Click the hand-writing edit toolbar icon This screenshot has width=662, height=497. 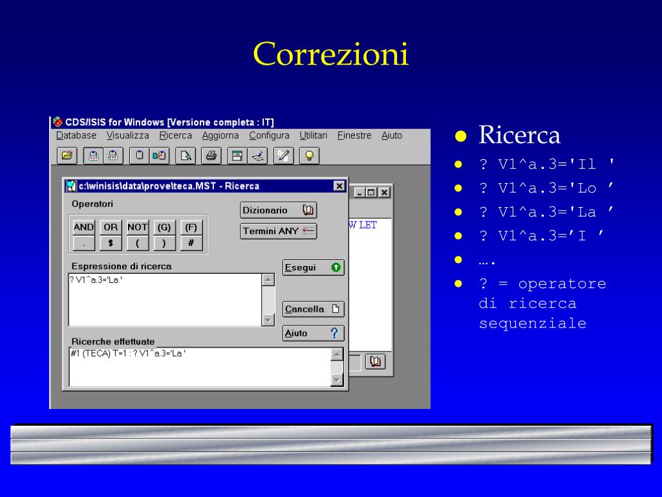click(x=257, y=155)
